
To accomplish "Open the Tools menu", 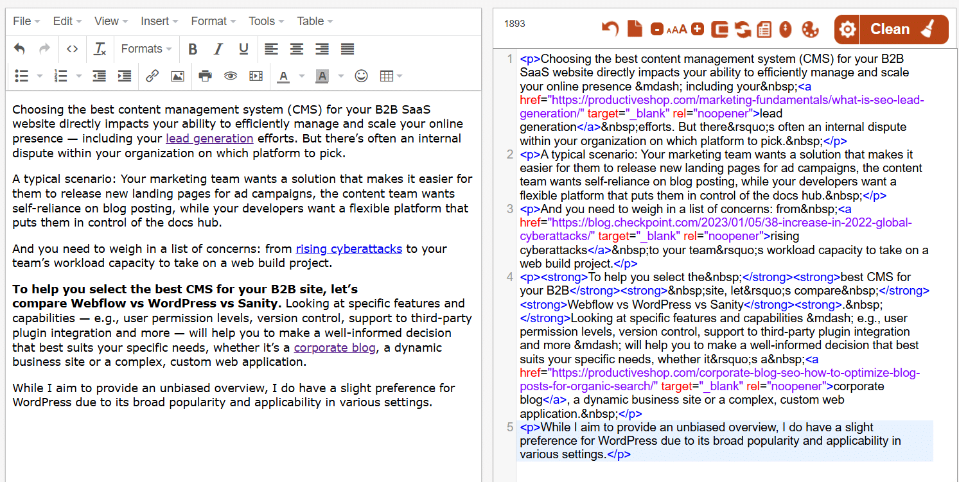I will tap(266, 21).
